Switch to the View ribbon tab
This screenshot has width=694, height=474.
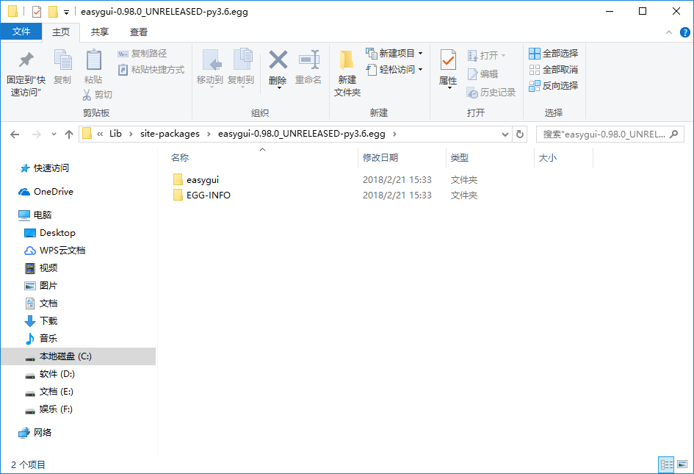click(138, 32)
